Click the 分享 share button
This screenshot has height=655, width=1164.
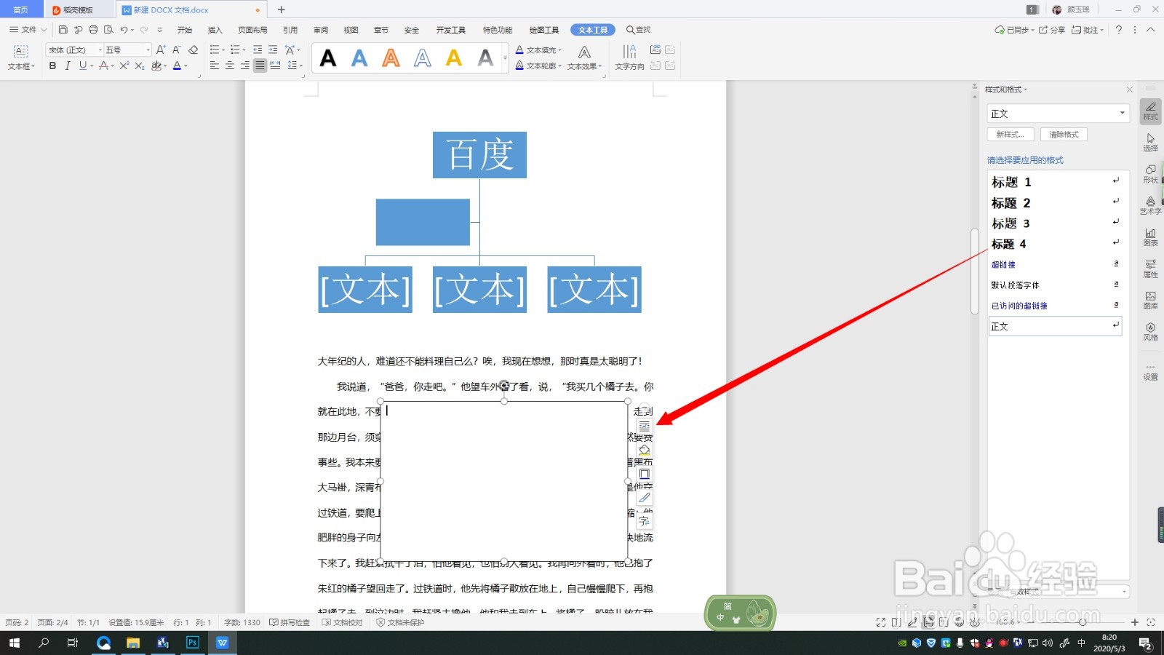pyautogui.click(x=1052, y=30)
